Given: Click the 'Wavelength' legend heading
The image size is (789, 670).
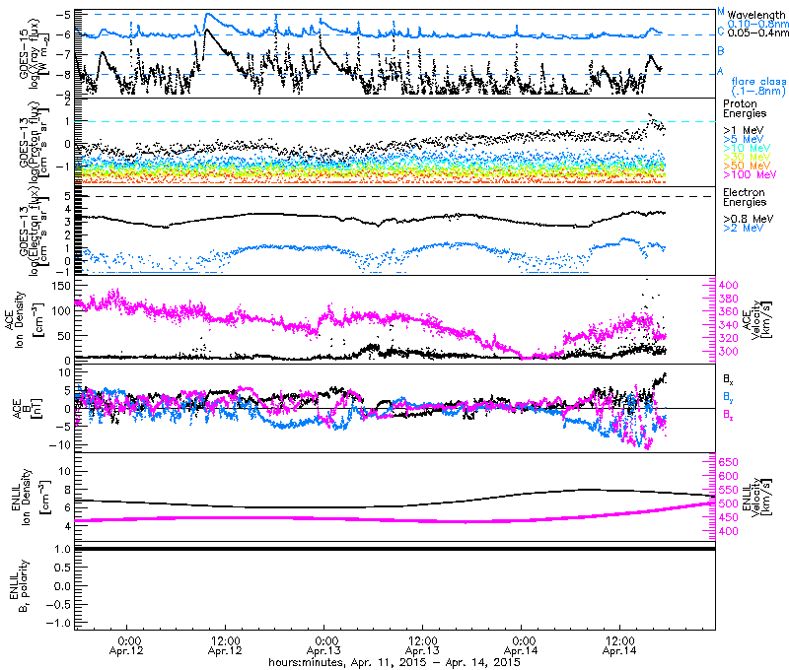Looking at the screenshot, I should [756, 15].
